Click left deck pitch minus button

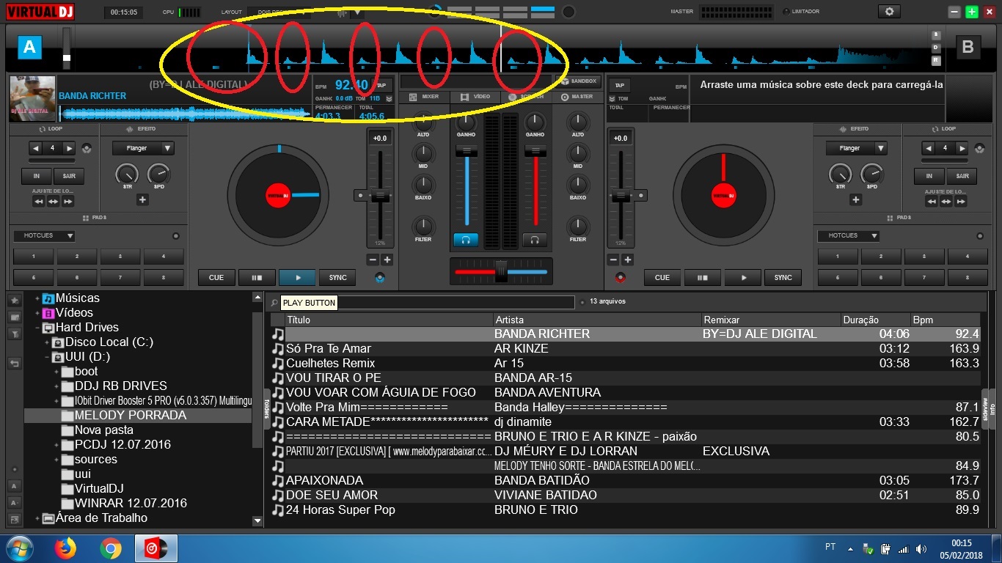[373, 260]
